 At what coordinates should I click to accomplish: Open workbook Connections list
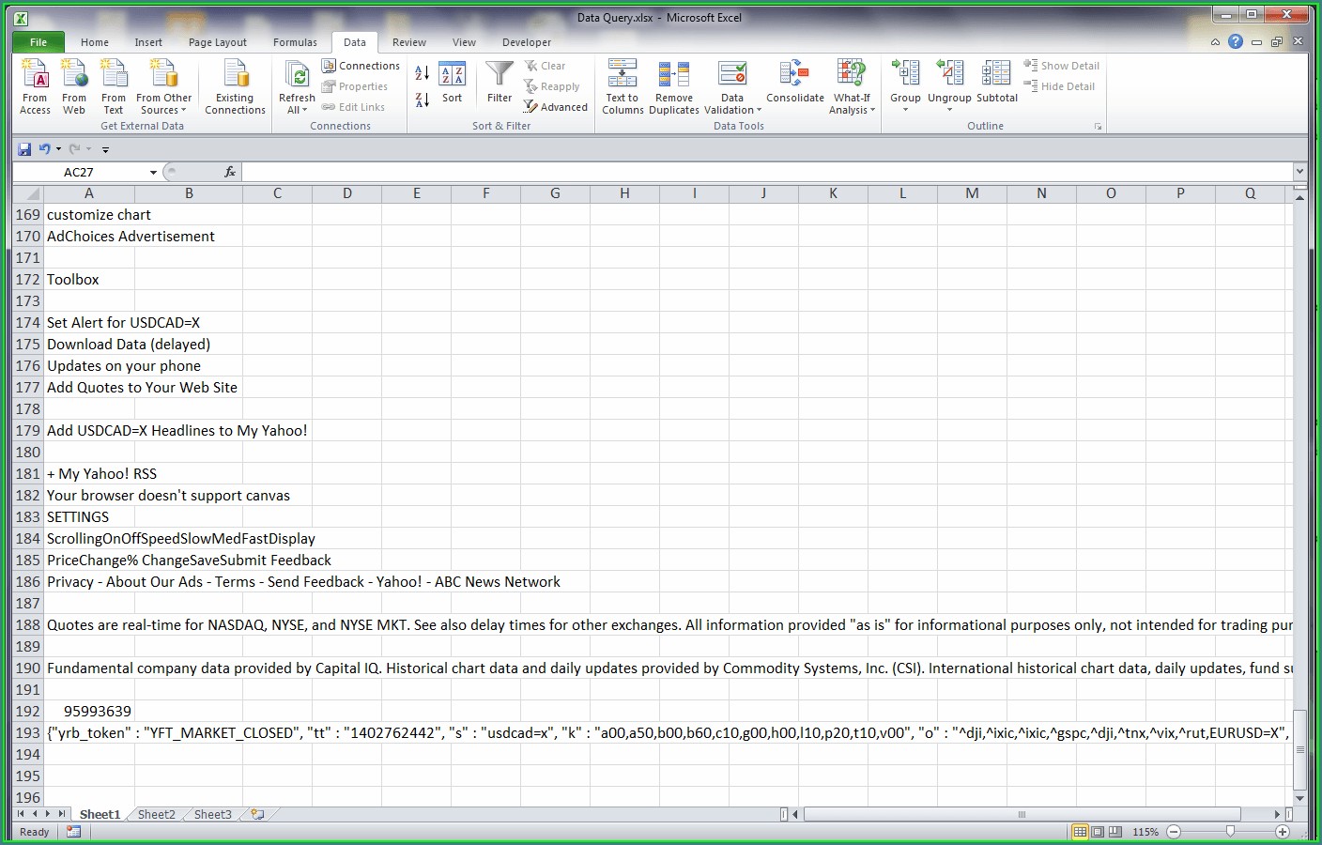361,66
